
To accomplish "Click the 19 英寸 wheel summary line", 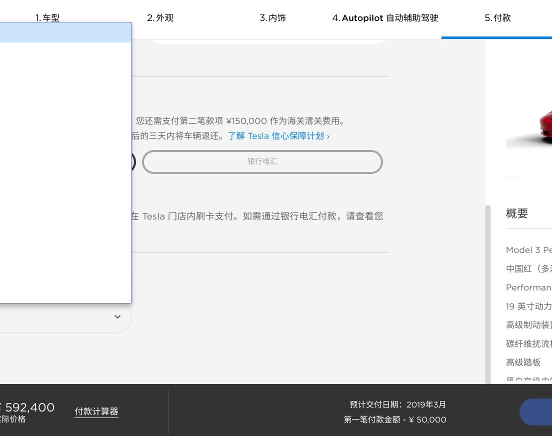I will pos(529,306).
